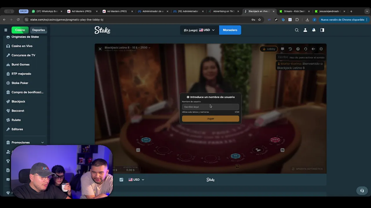This screenshot has width=371, height=208.
Task: Open the game history icon
Action: 290,49
